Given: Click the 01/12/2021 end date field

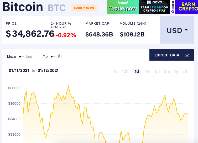Looking at the screenshot, I should coord(48,70).
